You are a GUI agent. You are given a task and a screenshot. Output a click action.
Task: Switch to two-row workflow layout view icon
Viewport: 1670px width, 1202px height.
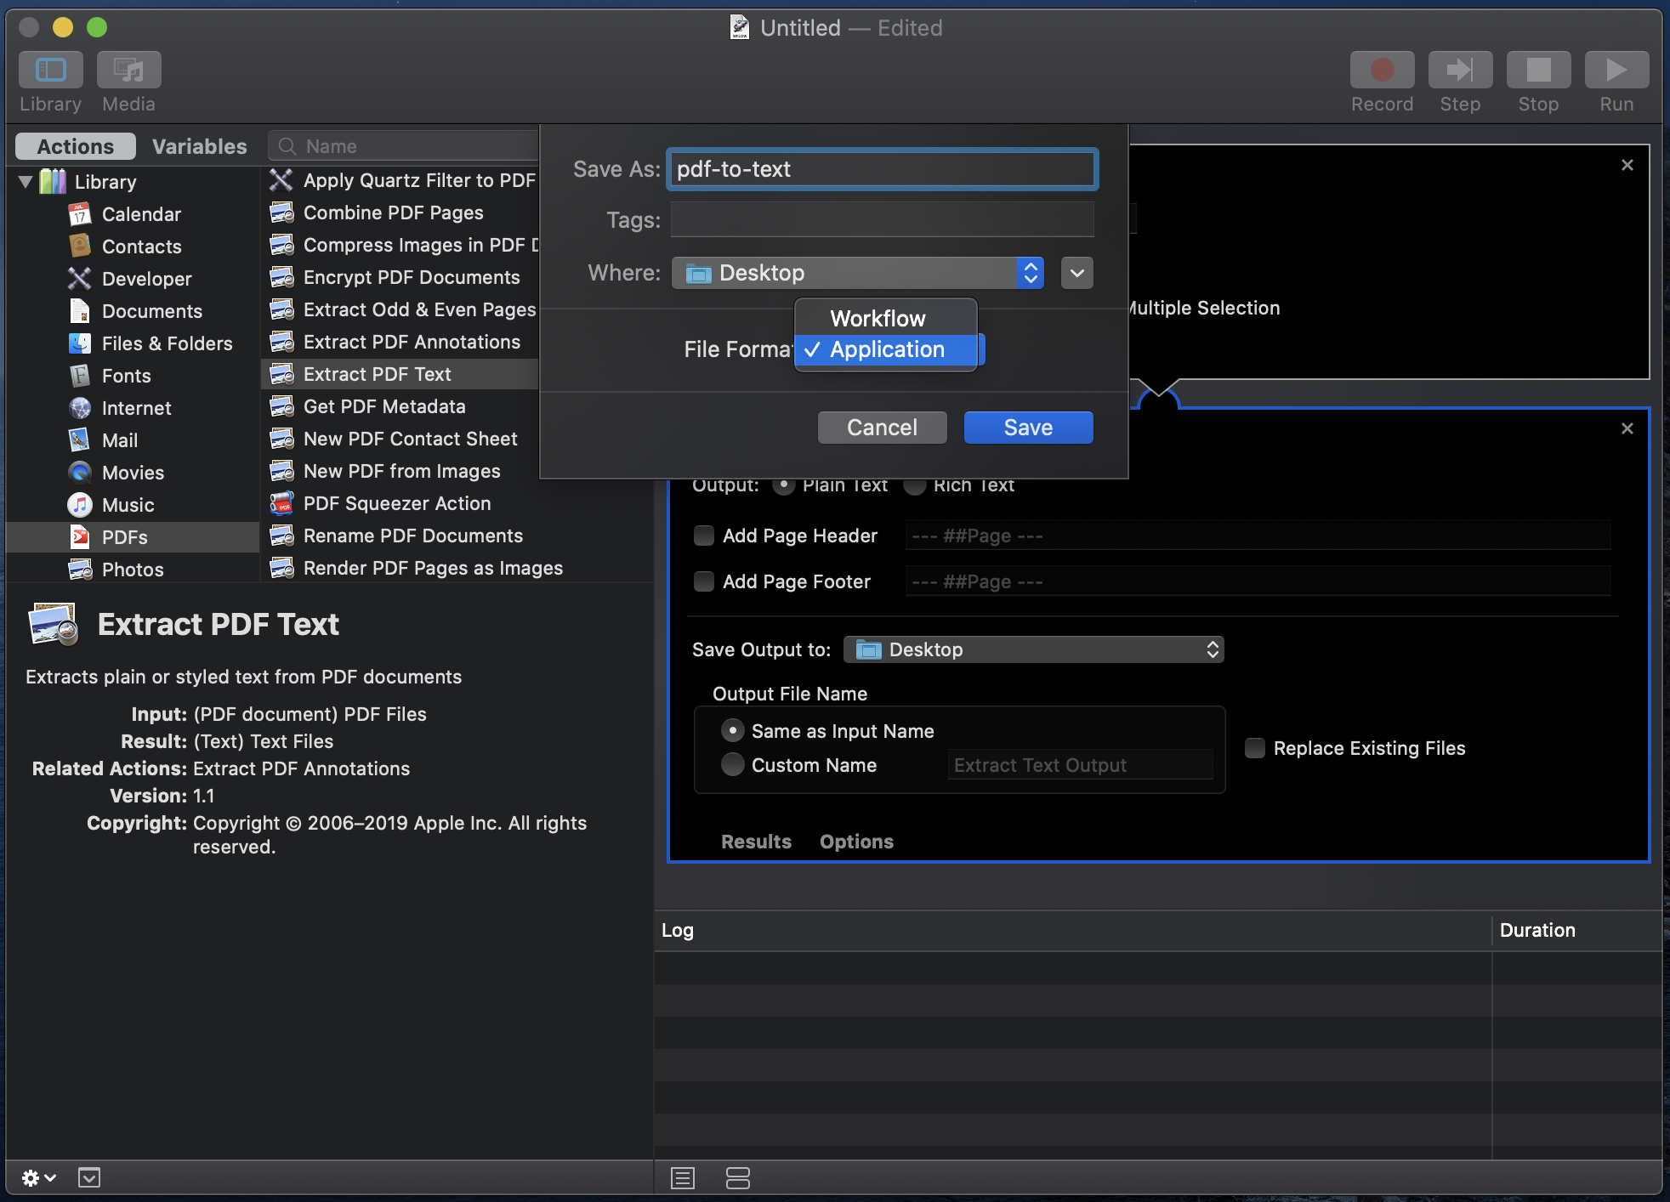[x=737, y=1178]
